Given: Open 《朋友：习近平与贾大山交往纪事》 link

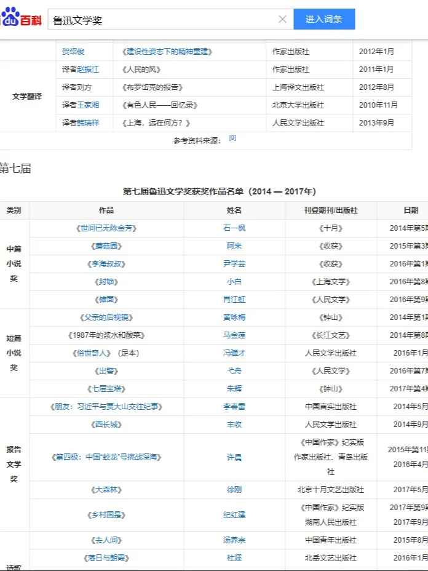Looking at the screenshot, I should click(x=106, y=407).
